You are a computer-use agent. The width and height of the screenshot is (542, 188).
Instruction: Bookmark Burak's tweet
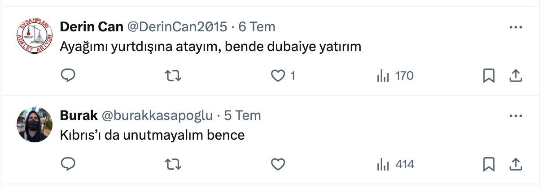click(x=489, y=165)
